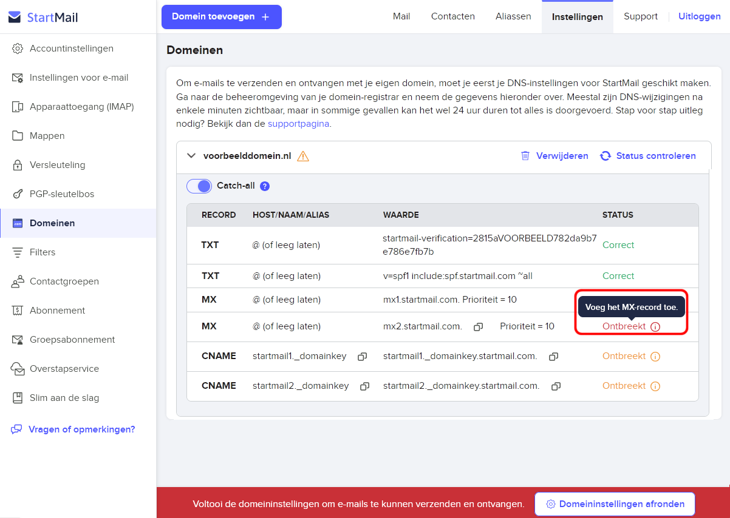
Task: Click the Domein toevoegen button
Action: pos(222,17)
